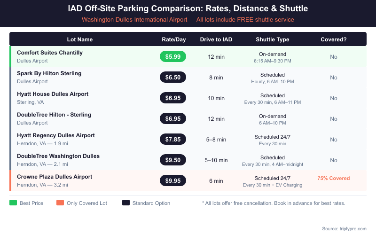Open the Comfort Suites Chantilly lot name
Screen dimensions: 376x235
(50, 53)
